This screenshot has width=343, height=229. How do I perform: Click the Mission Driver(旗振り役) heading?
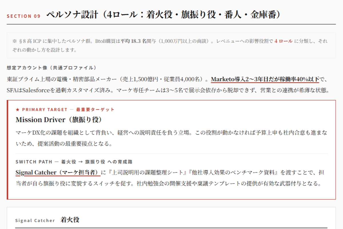59,120
